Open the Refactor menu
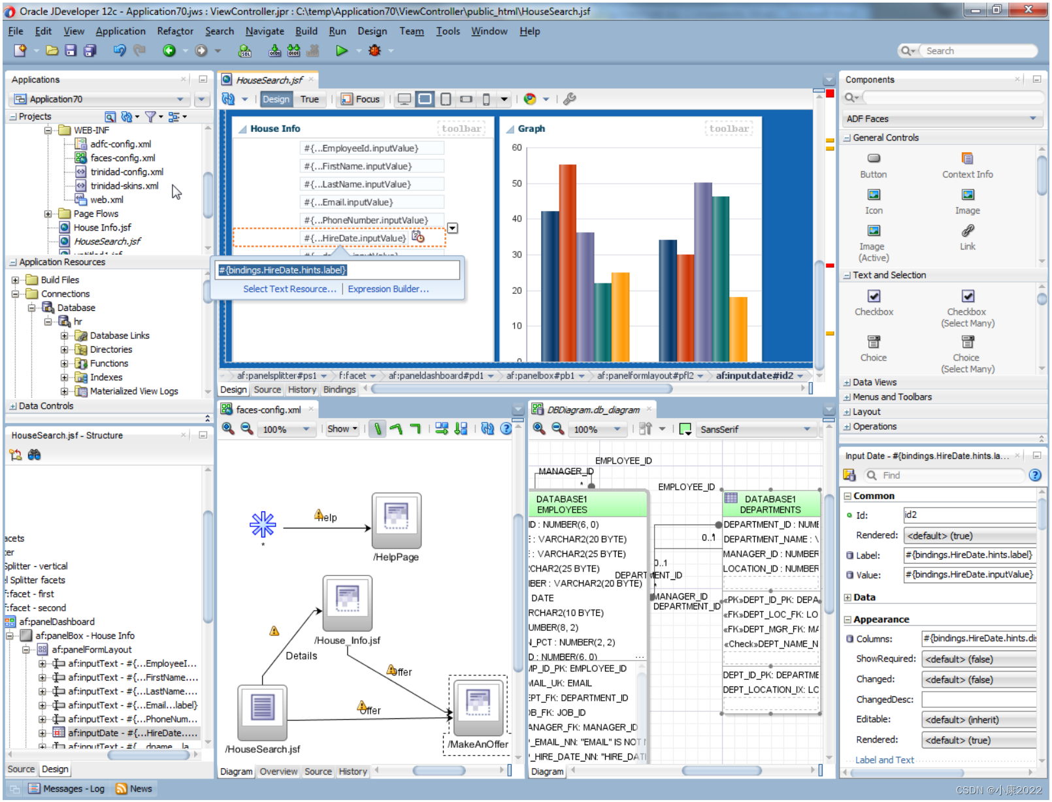1052x802 pixels. pos(175,31)
